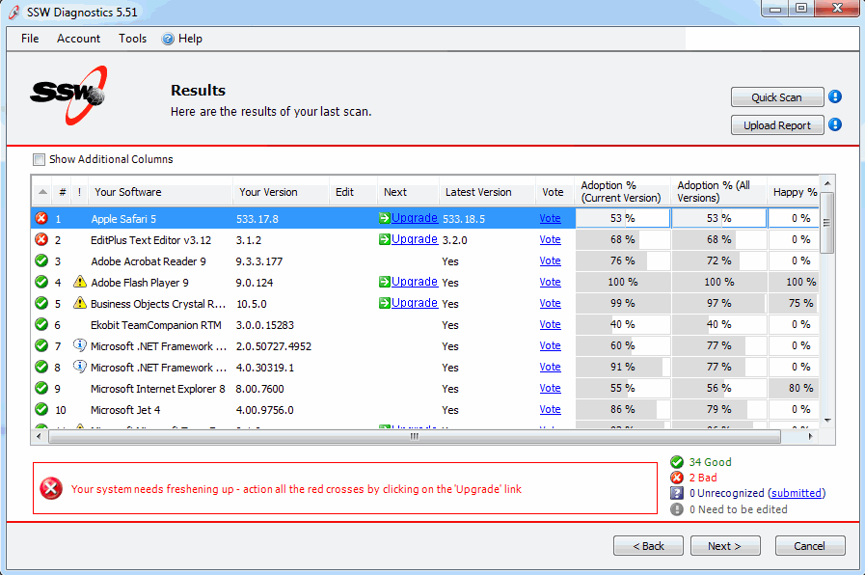This screenshot has width=865, height=575.
Task: Click Adoption all versions bar for Ekobit TeamCompanion
Action: click(x=719, y=324)
